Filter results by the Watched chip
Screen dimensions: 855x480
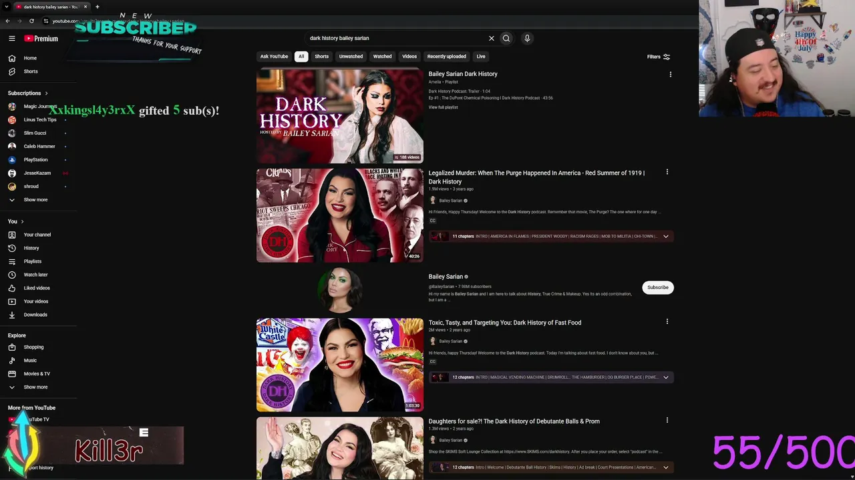click(x=382, y=57)
